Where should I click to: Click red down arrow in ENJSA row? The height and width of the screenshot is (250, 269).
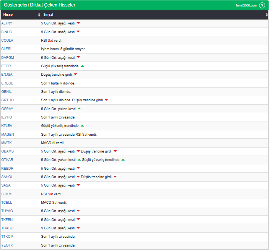(x=75, y=75)
